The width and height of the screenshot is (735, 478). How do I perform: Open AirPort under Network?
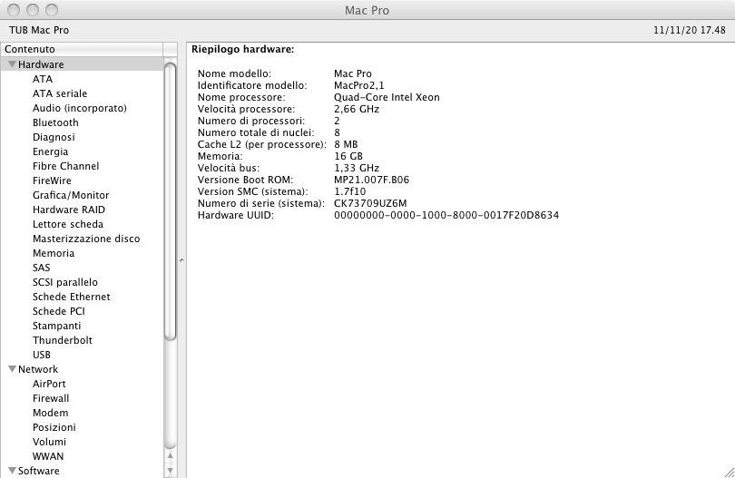49,385
